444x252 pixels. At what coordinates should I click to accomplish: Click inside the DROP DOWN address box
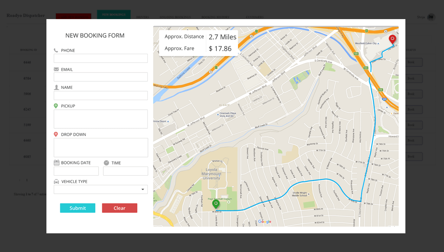[101, 147]
